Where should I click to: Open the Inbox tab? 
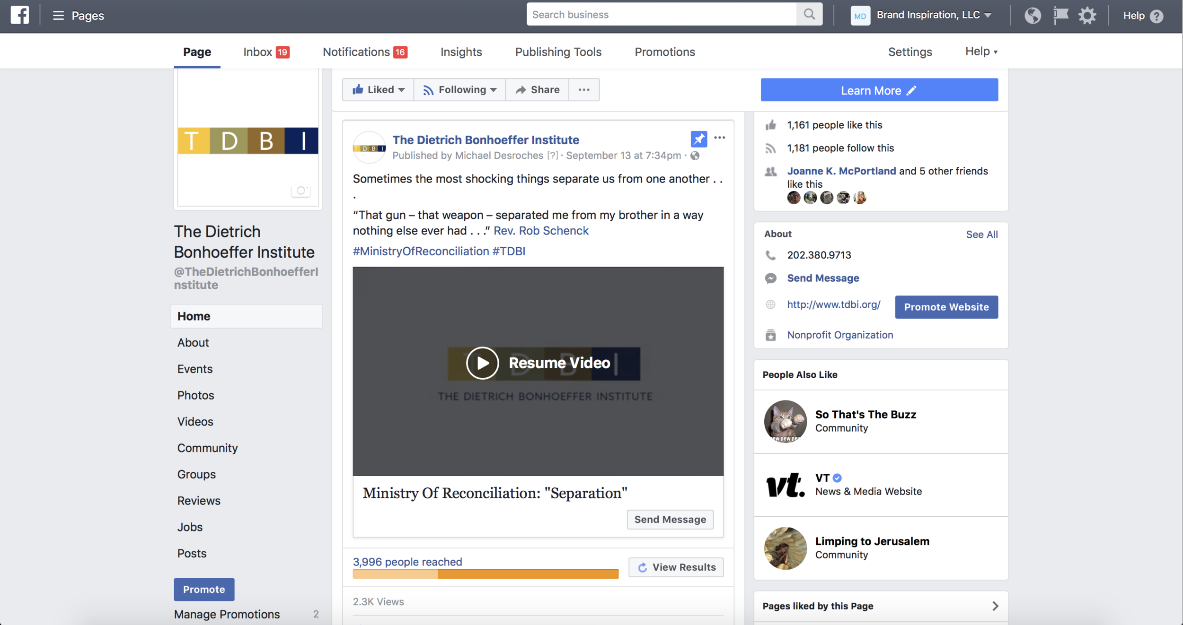click(x=266, y=52)
